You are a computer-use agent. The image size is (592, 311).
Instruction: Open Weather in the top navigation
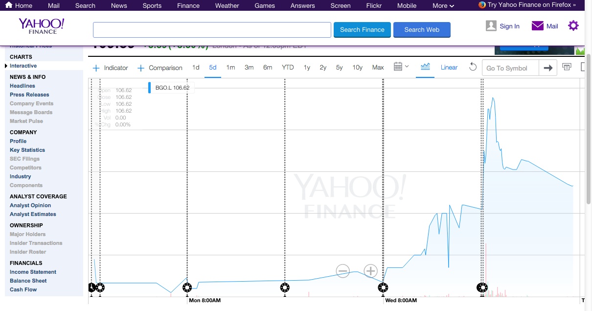(x=227, y=6)
